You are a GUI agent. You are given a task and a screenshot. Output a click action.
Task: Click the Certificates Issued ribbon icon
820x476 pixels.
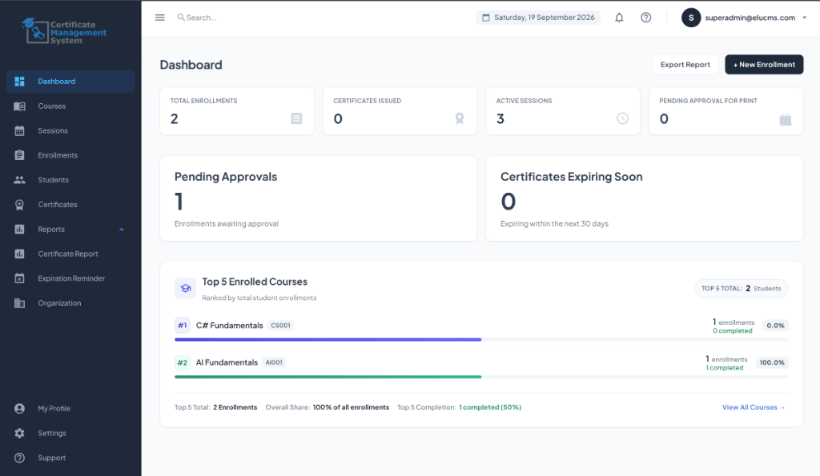pyautogui.click(x=460, y=118)
